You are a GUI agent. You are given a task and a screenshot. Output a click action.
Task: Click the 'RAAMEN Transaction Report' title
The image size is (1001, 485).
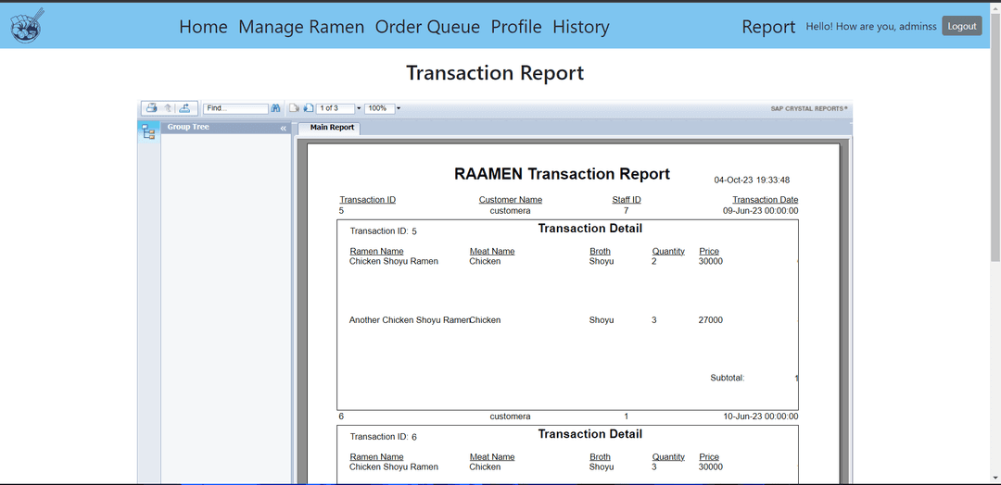coord(562,174)
